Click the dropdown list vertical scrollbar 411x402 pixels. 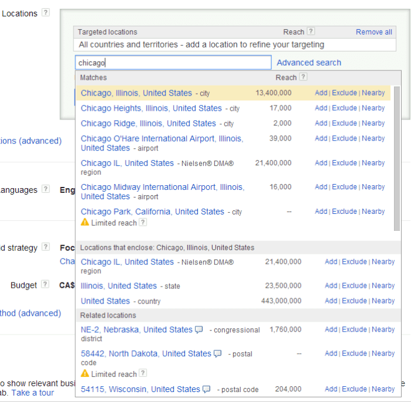[x=397, y=158]
